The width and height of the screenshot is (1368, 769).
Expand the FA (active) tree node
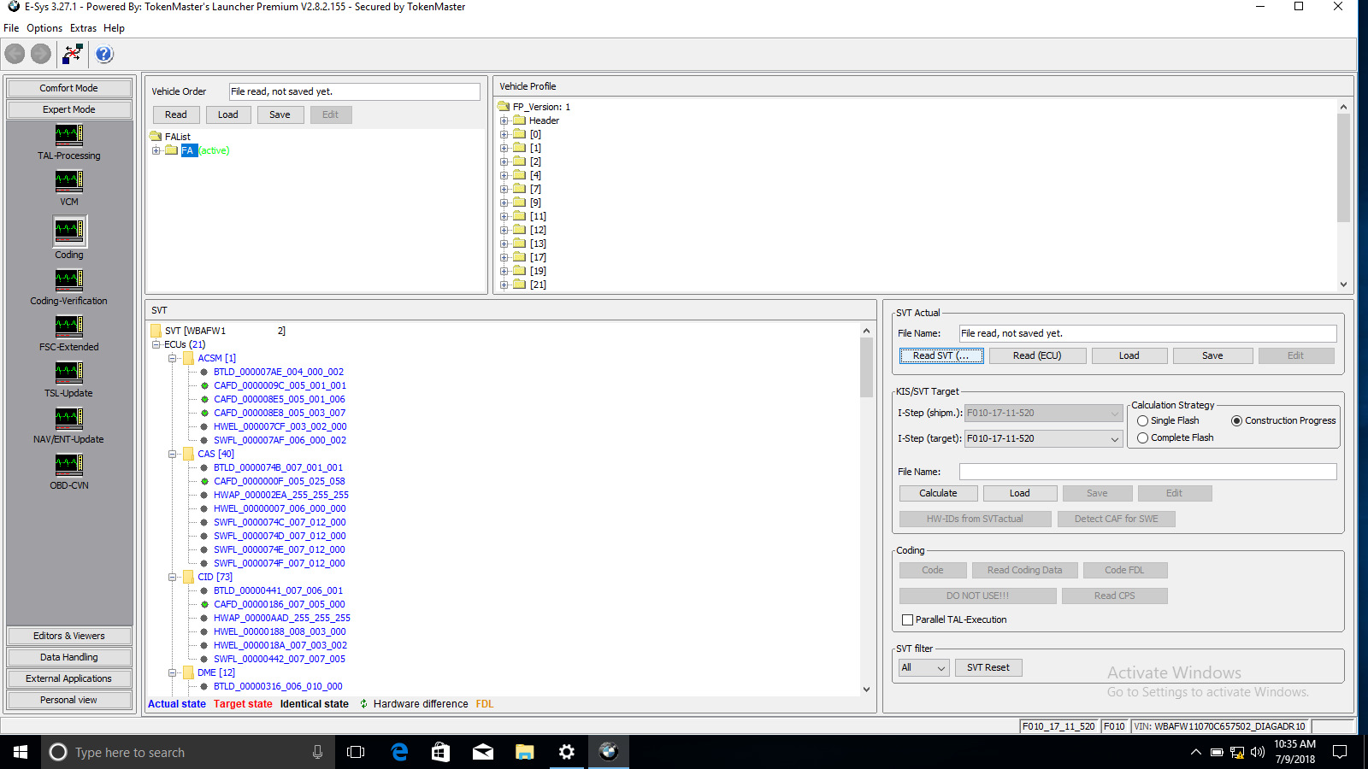tap(156, 151)
